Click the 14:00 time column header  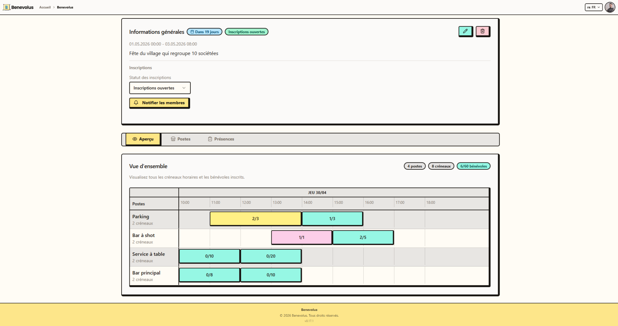click(x=308, y=203)
